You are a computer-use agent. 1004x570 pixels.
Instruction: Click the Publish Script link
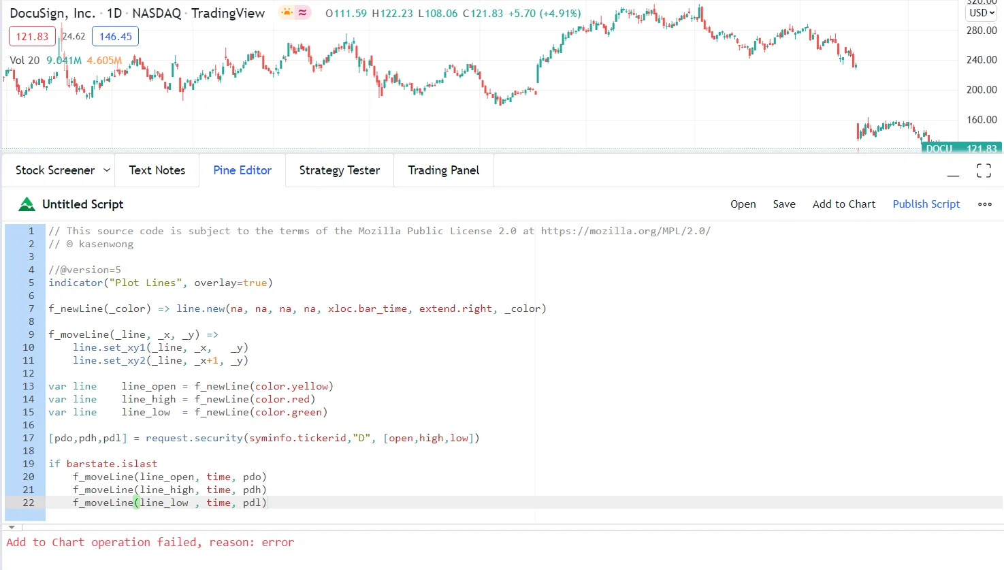[926, 204]
